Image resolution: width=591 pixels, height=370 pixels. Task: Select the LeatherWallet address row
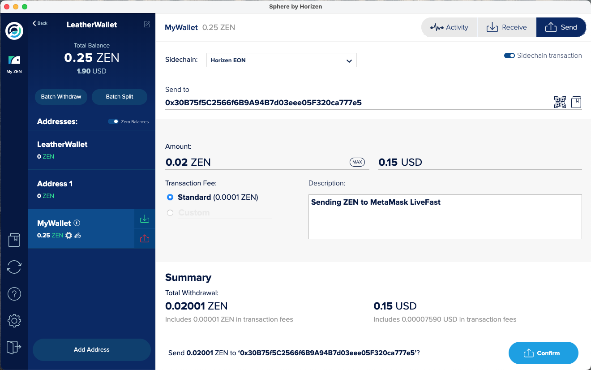tap(92, 150)
